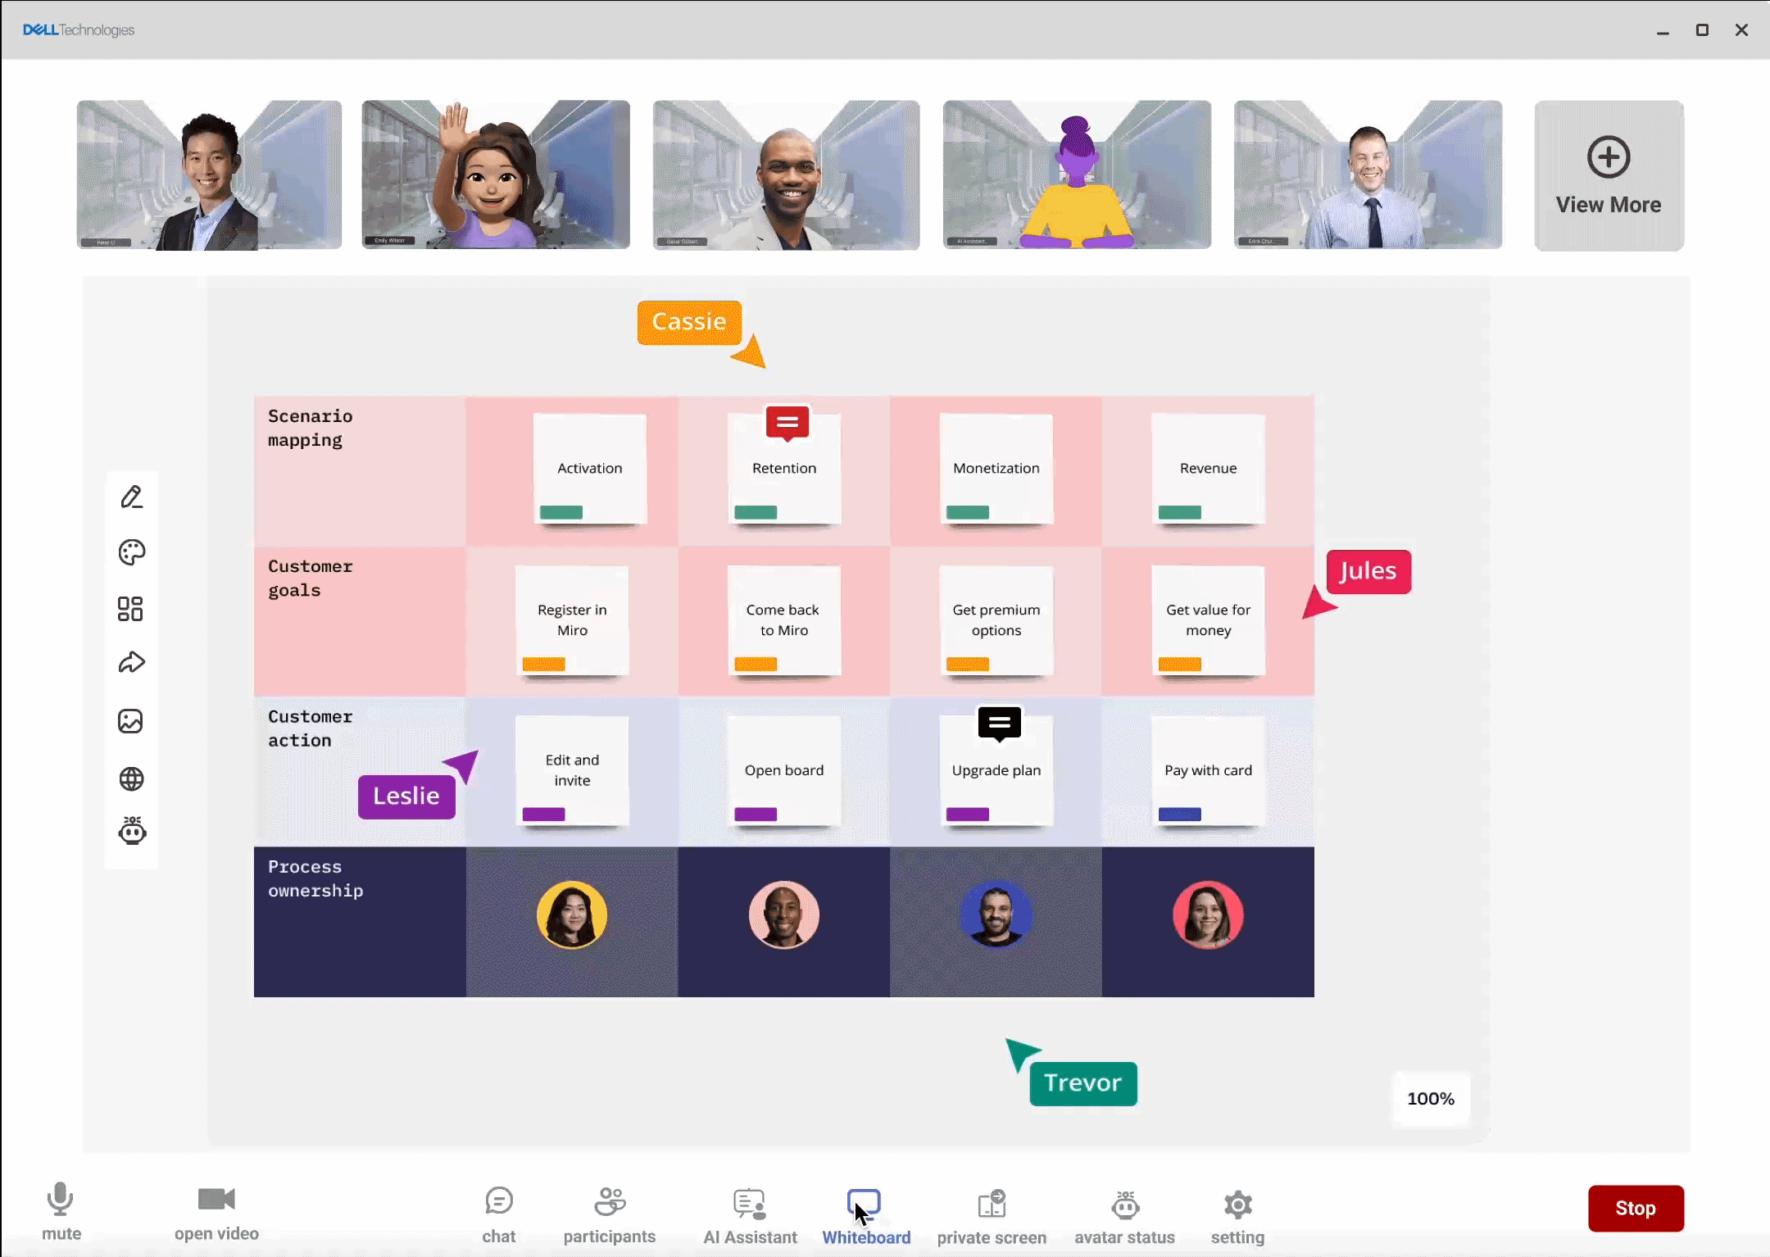The width and height of the screenshot is (1770, 1257).
Task: Launch the AI Assistant
Action: 750,1216
